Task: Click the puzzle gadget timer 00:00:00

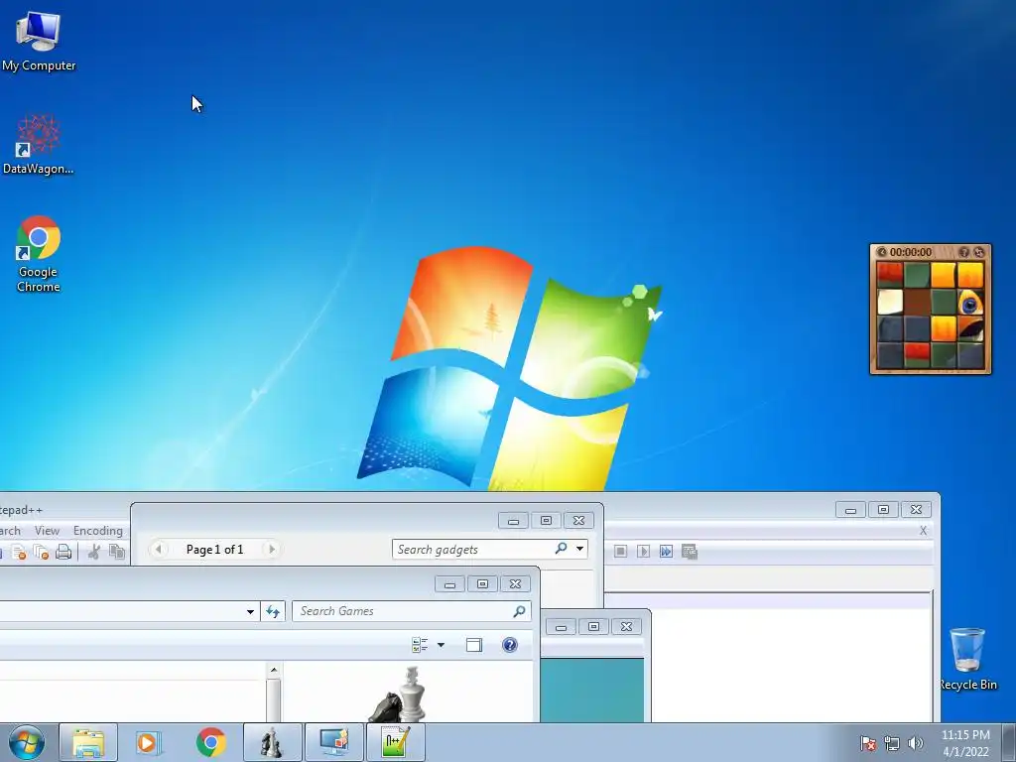Action: [x=911, y=252]
